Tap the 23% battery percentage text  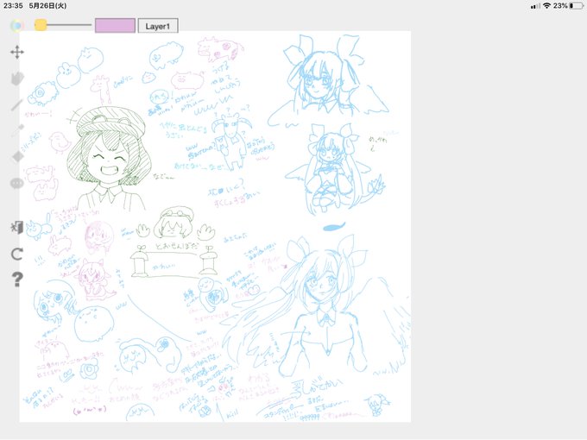560,6
